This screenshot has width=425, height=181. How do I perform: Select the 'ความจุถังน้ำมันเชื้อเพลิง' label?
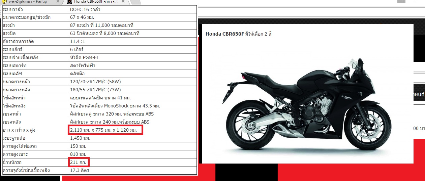click(x=26, y=171)
